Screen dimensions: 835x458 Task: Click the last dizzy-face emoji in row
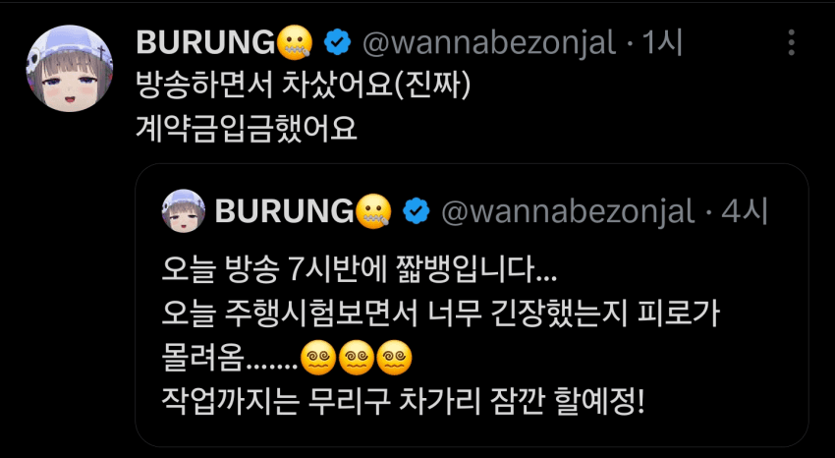(395, 358)
